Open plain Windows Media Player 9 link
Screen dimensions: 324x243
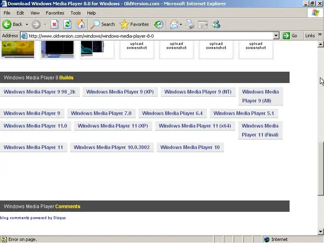(32, 113)
